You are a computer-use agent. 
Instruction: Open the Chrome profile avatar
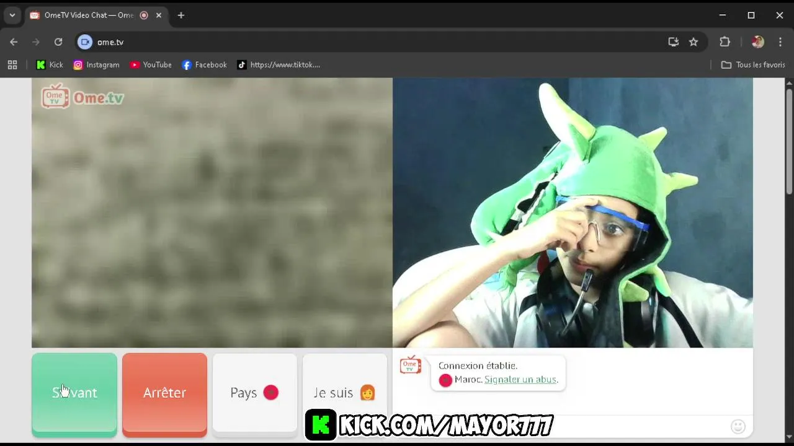coord(757,42)
